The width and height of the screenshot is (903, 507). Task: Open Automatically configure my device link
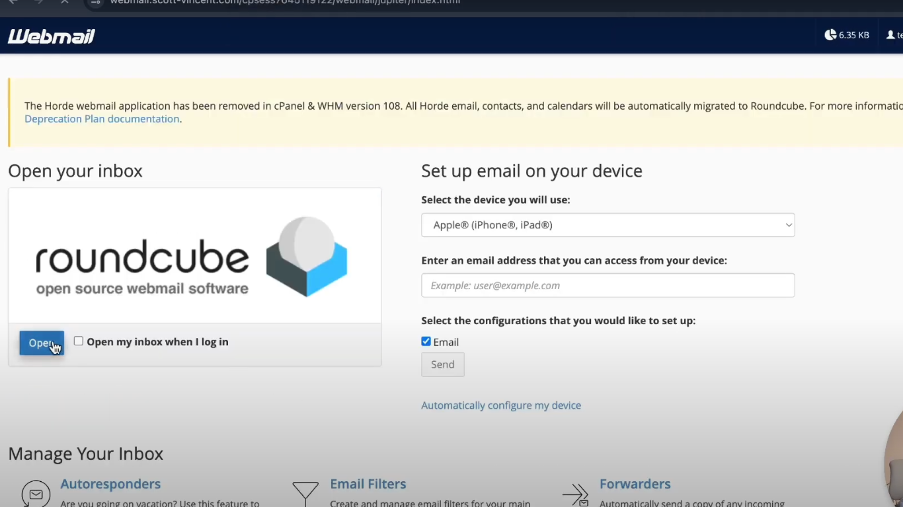501,405
